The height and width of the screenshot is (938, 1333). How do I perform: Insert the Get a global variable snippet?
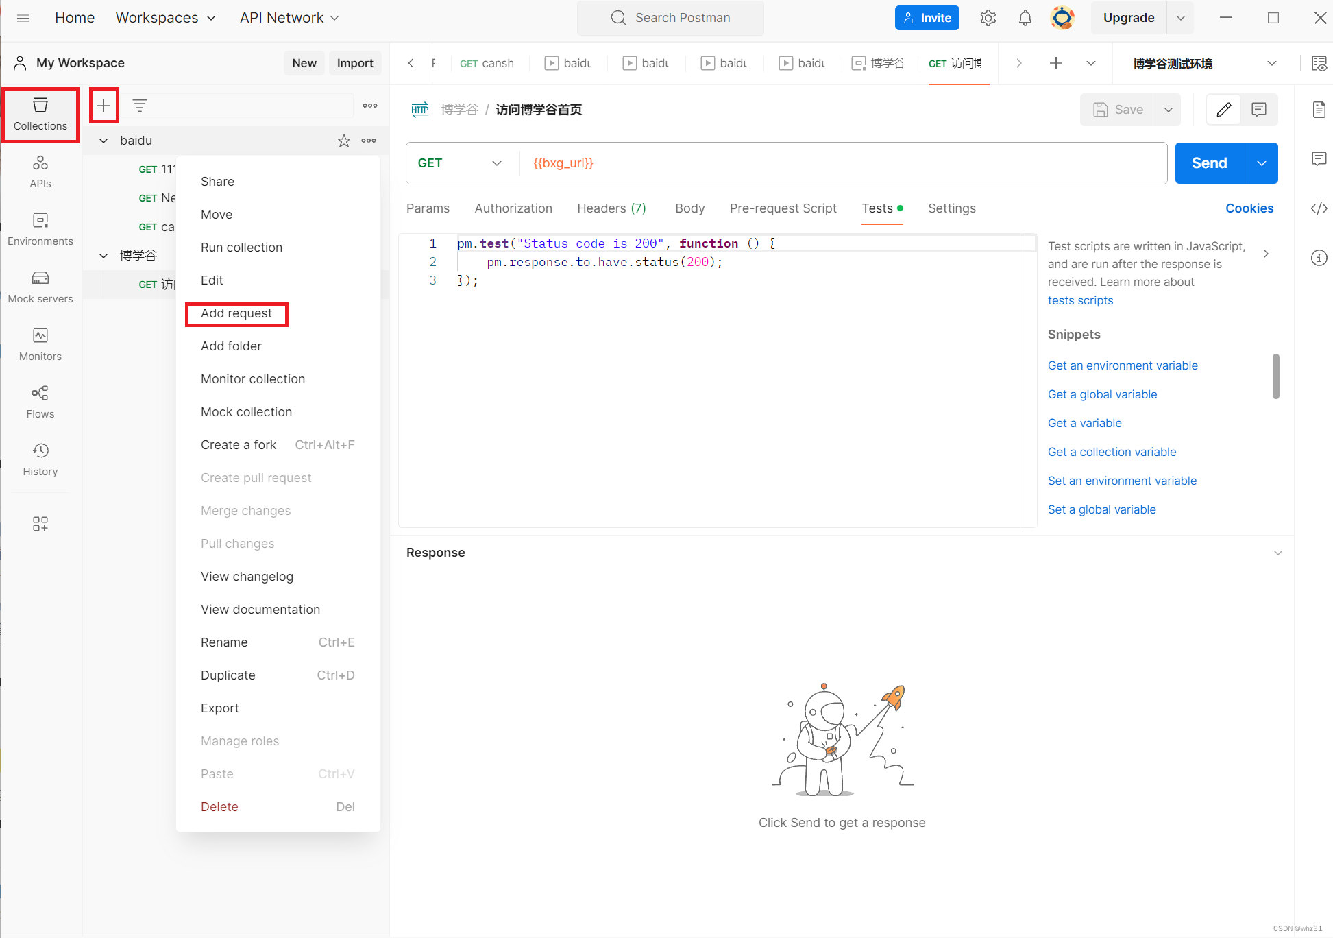point(1102,394)
